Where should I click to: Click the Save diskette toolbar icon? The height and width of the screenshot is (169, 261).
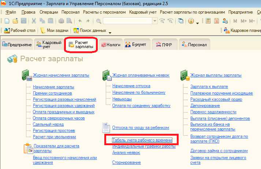pyautogui.click(x=24, y=21)
